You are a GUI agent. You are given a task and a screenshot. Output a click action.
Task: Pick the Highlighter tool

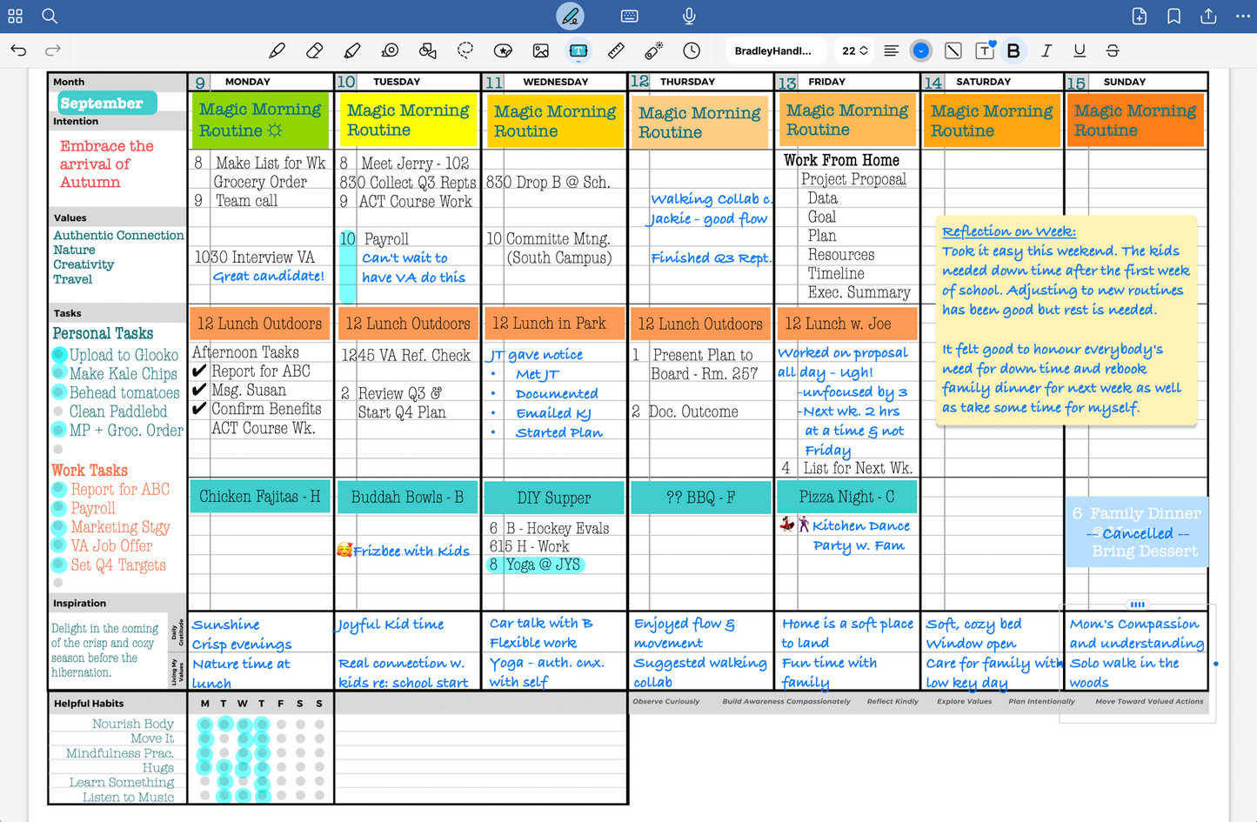click(x=352, y=51)
